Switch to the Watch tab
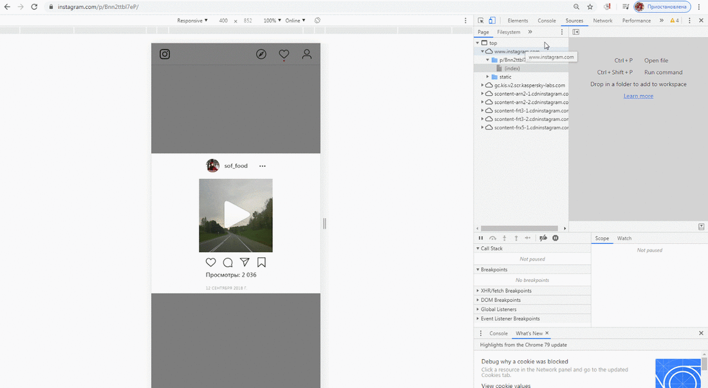The width and height of the screenshot is (708, 388). 624,238
